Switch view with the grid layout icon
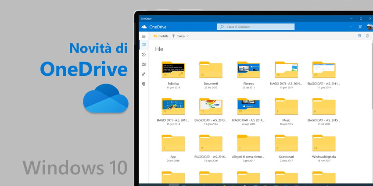Viewport: 373px width, 186px height. (359, 36)
